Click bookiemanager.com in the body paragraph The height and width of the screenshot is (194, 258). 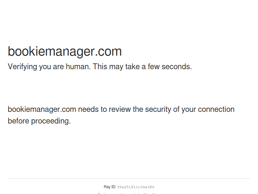click(x=42, y=109)
